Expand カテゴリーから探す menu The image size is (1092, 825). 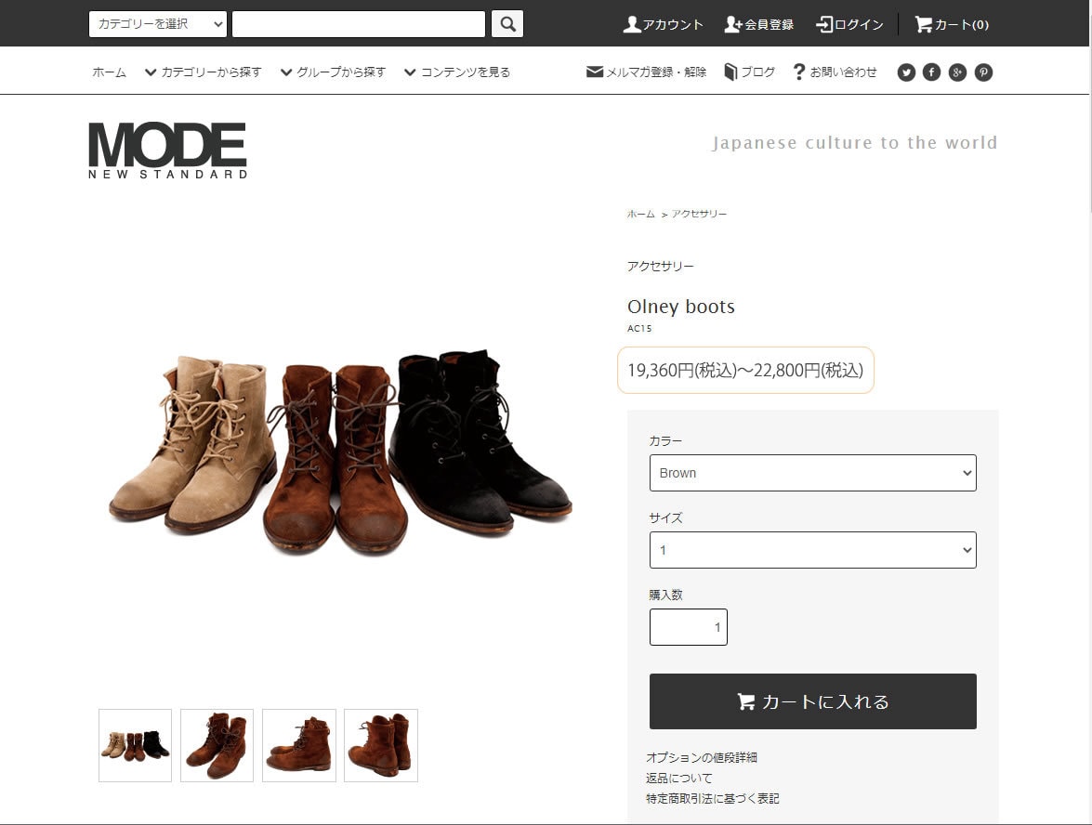203,72
